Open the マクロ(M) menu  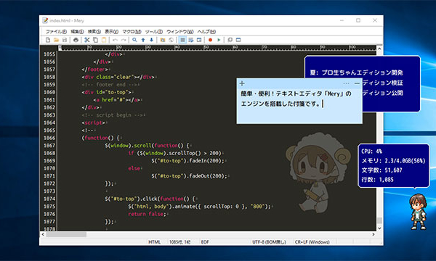132,32
